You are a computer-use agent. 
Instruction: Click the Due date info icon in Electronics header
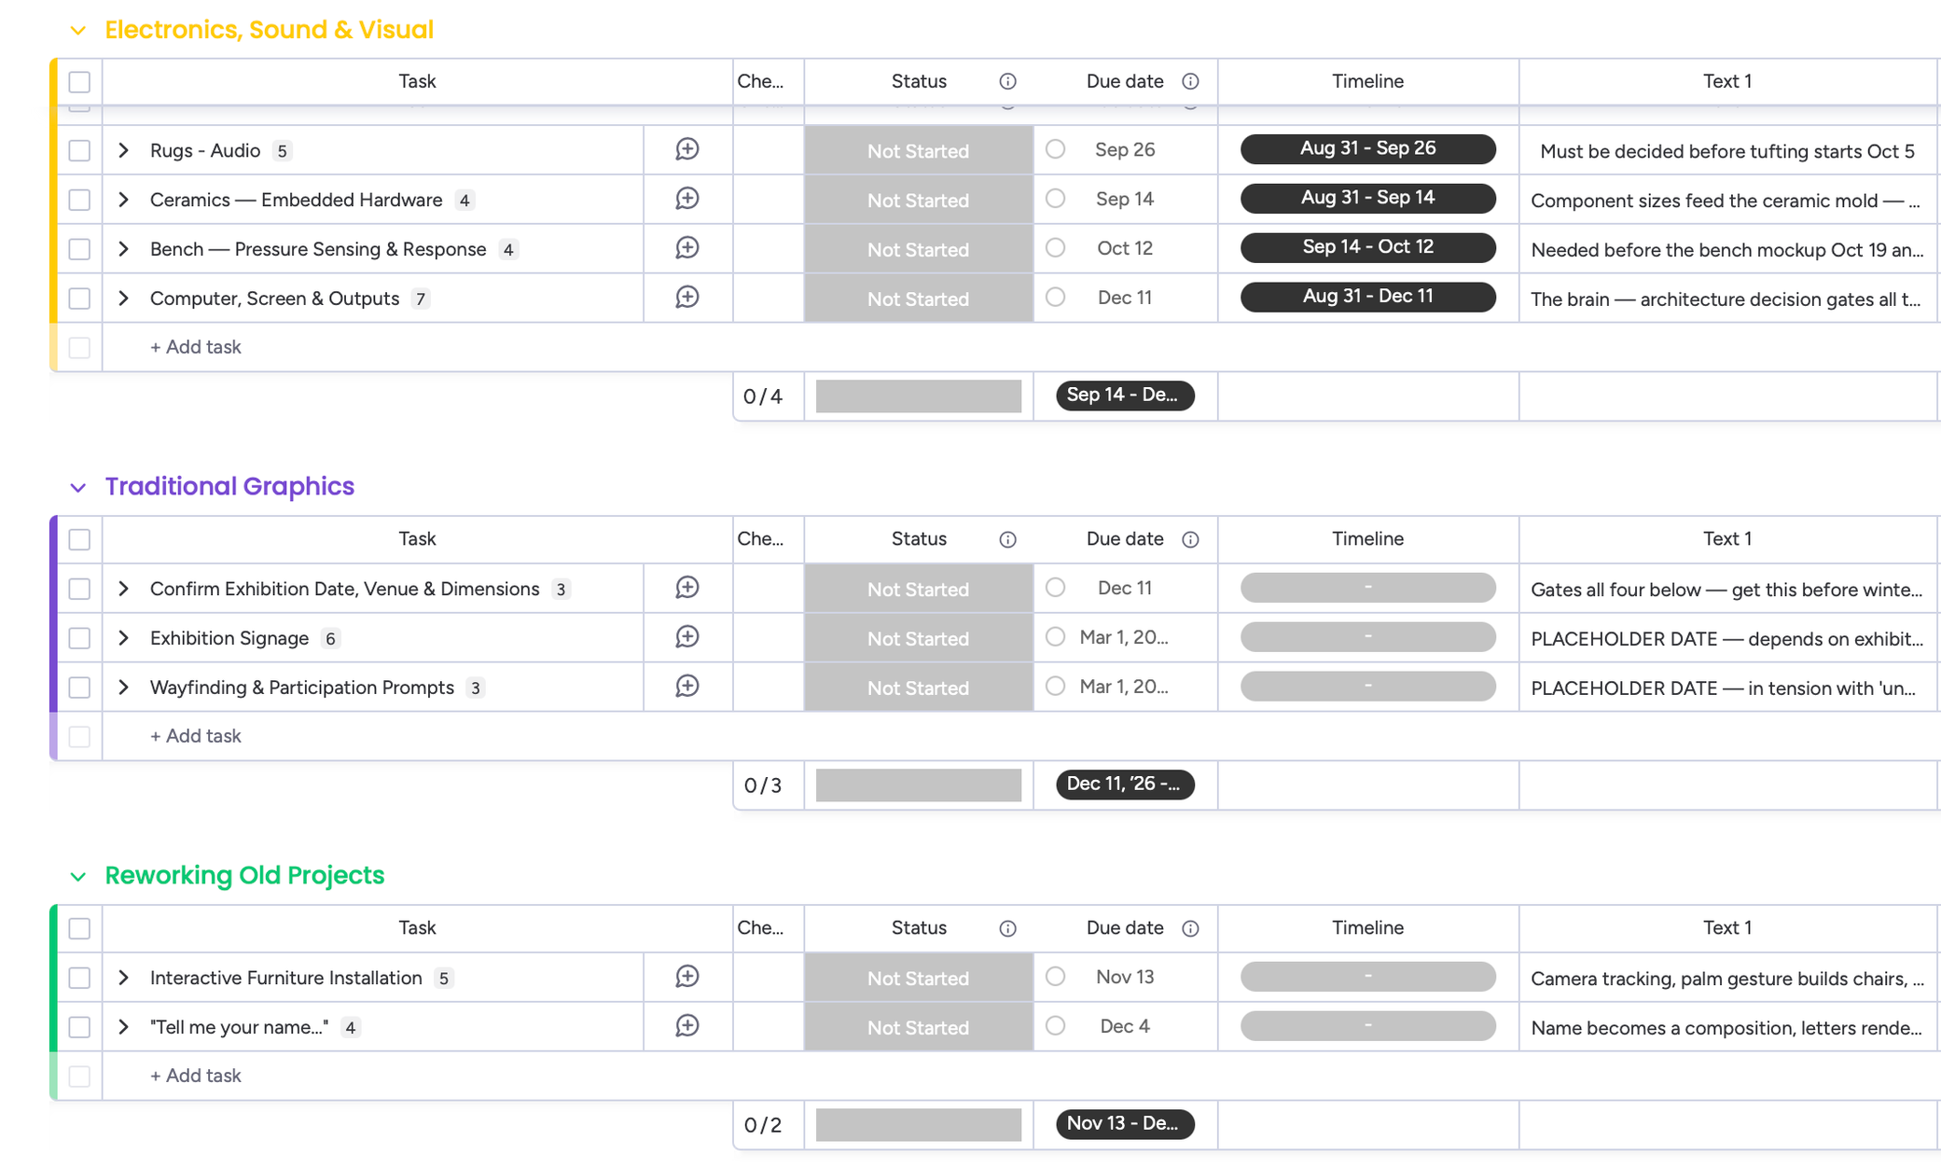(1190, 81)
